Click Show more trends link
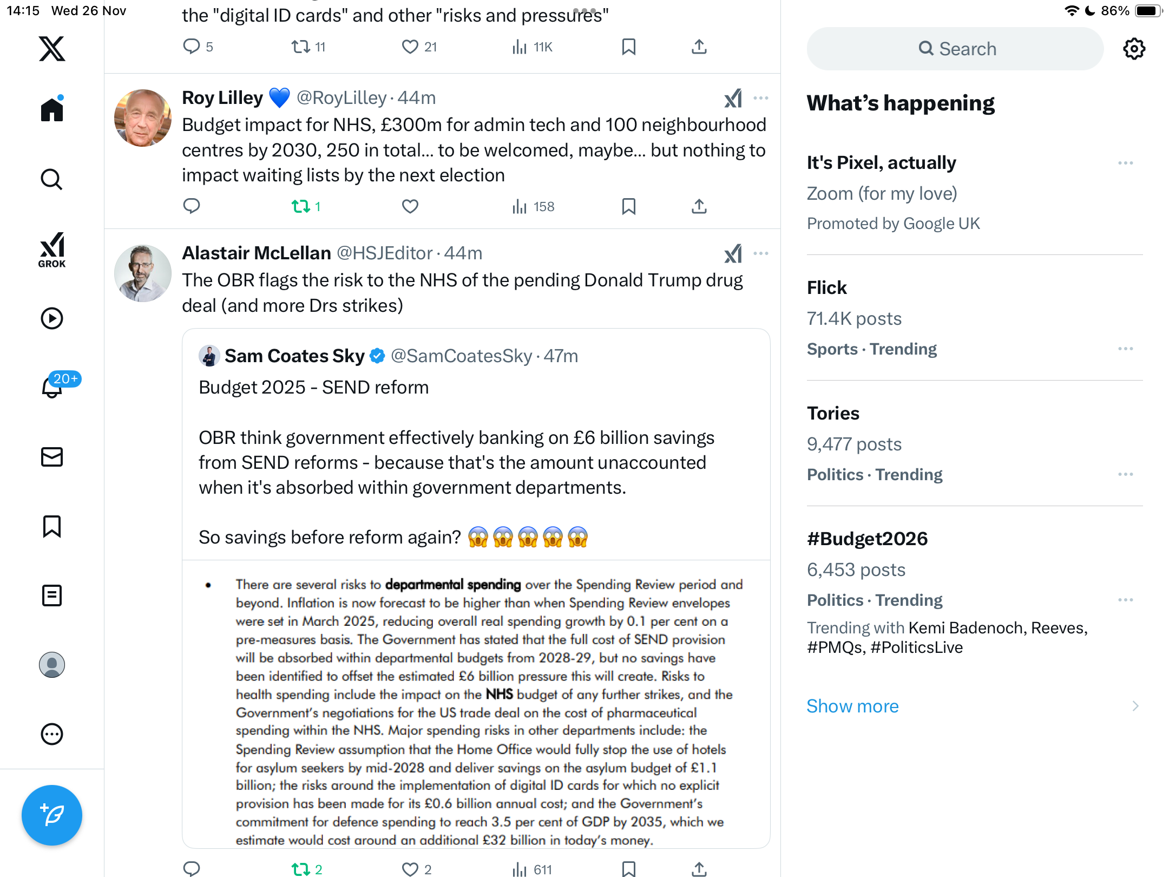This screenshot has height=877, width=1169. (x=852, y=706)
